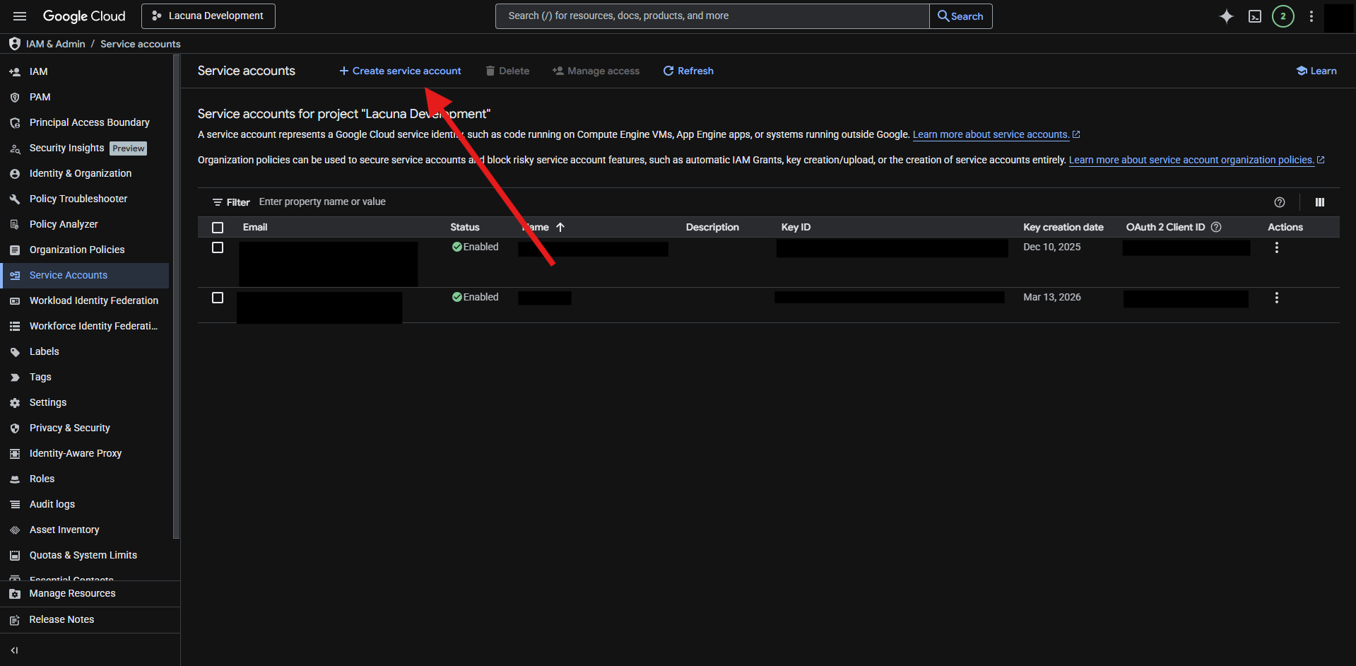Open Gemini AI assistant sparkle icon
This screenshot has width=1356, height=666.
1226,16
